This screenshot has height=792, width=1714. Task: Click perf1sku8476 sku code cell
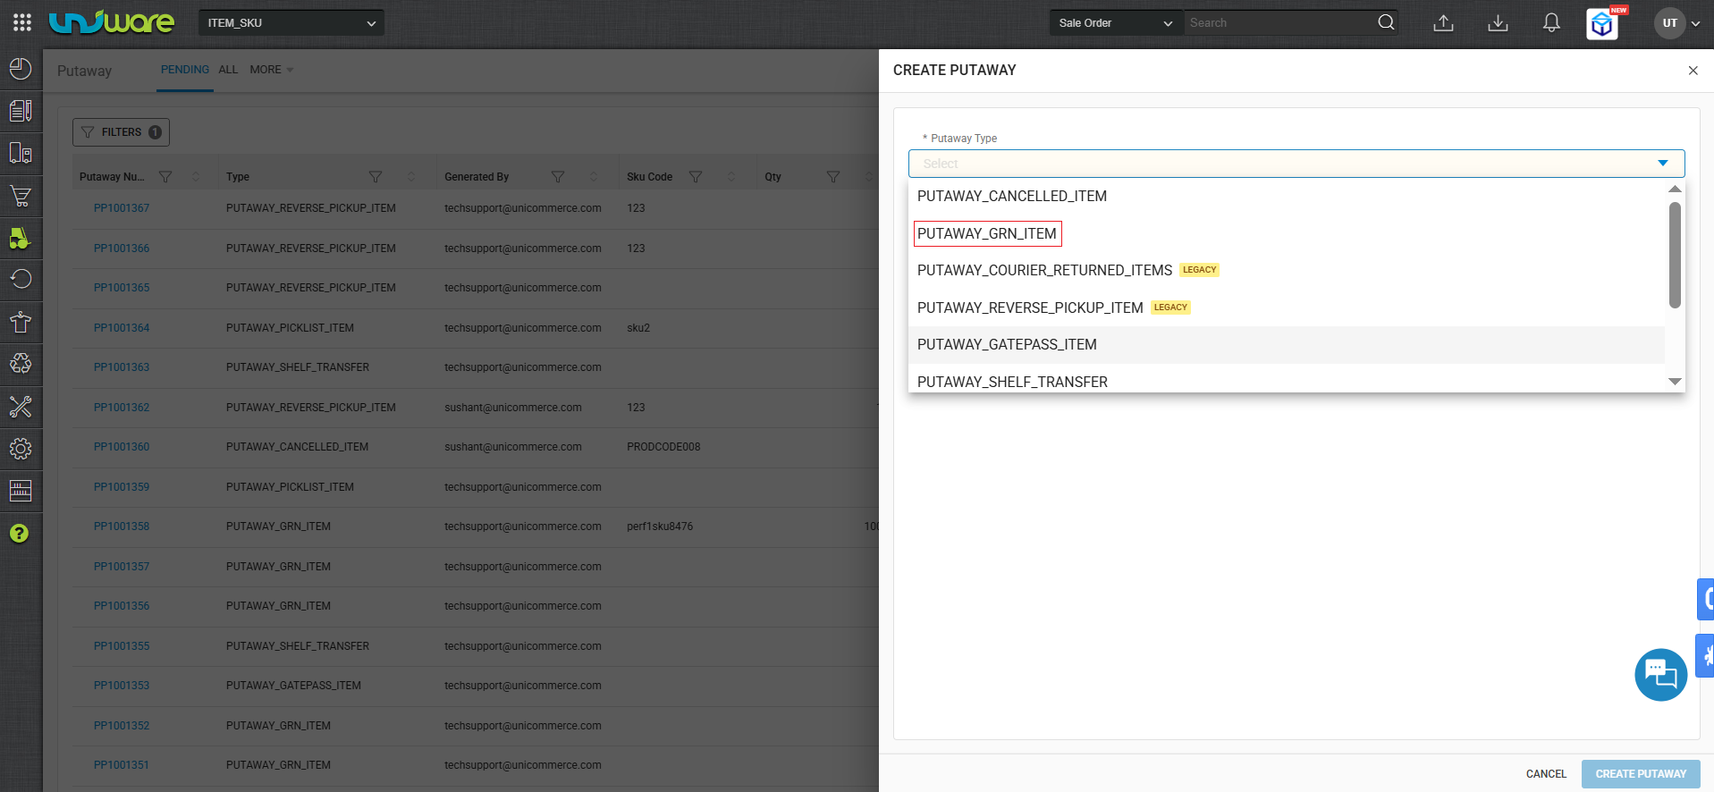[x=660, y=527]
